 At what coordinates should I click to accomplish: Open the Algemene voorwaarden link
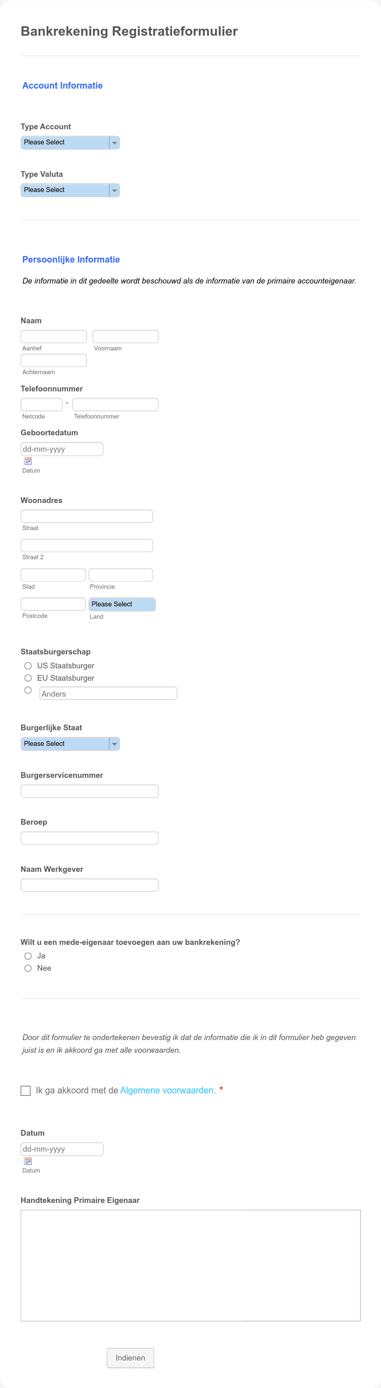coord(166,1090)
